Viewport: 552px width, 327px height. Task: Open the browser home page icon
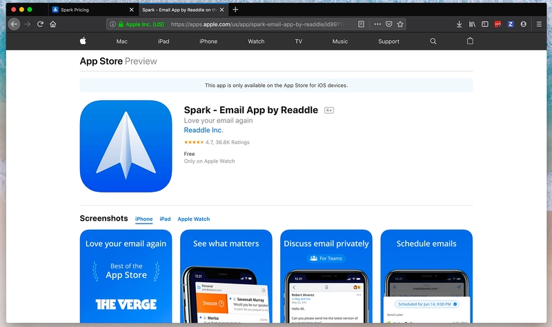click(53, 24)
